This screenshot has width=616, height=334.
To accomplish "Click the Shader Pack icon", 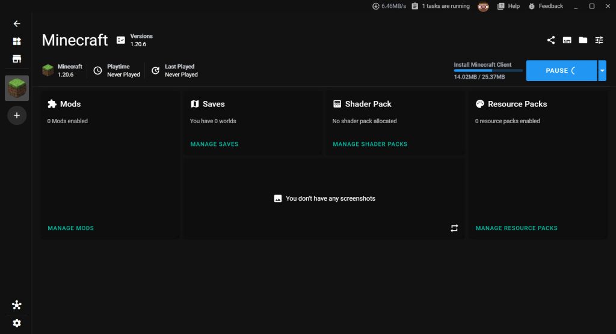I will [337, 104].
